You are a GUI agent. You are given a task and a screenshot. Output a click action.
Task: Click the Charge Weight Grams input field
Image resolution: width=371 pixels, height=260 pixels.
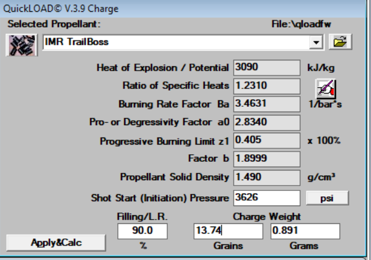pos(305,231)
